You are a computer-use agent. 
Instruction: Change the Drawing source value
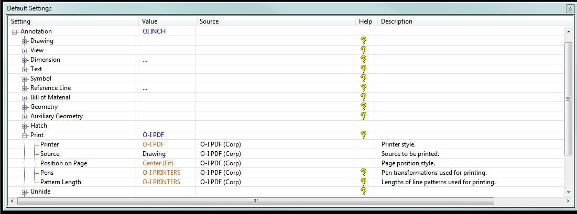154,154
